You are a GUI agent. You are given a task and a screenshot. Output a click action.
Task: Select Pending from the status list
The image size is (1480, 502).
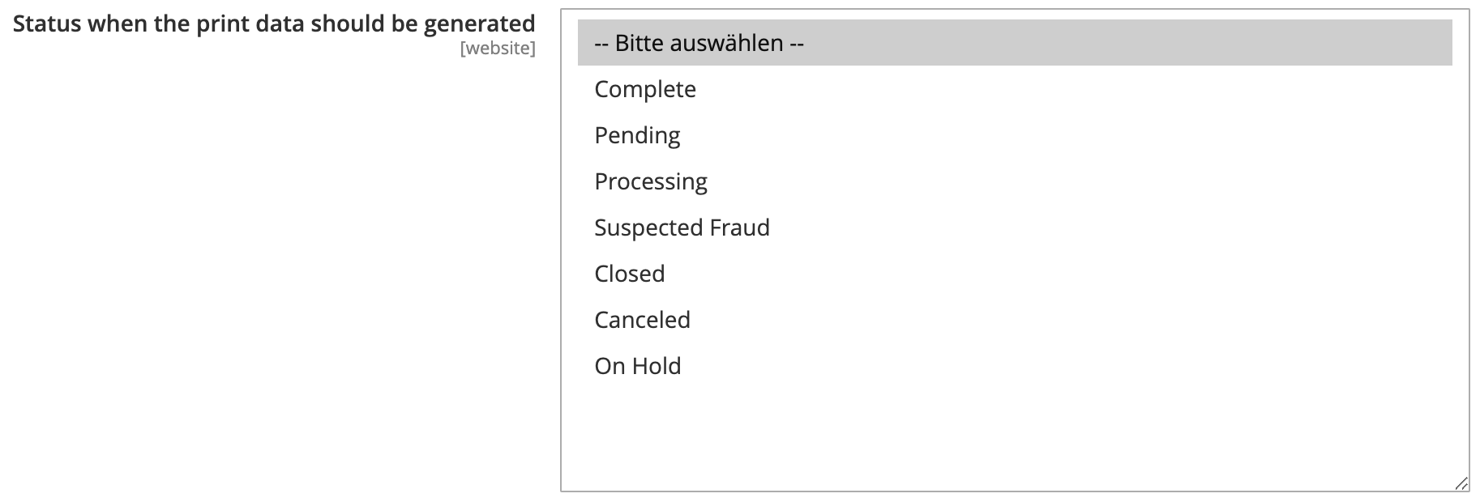637,136
